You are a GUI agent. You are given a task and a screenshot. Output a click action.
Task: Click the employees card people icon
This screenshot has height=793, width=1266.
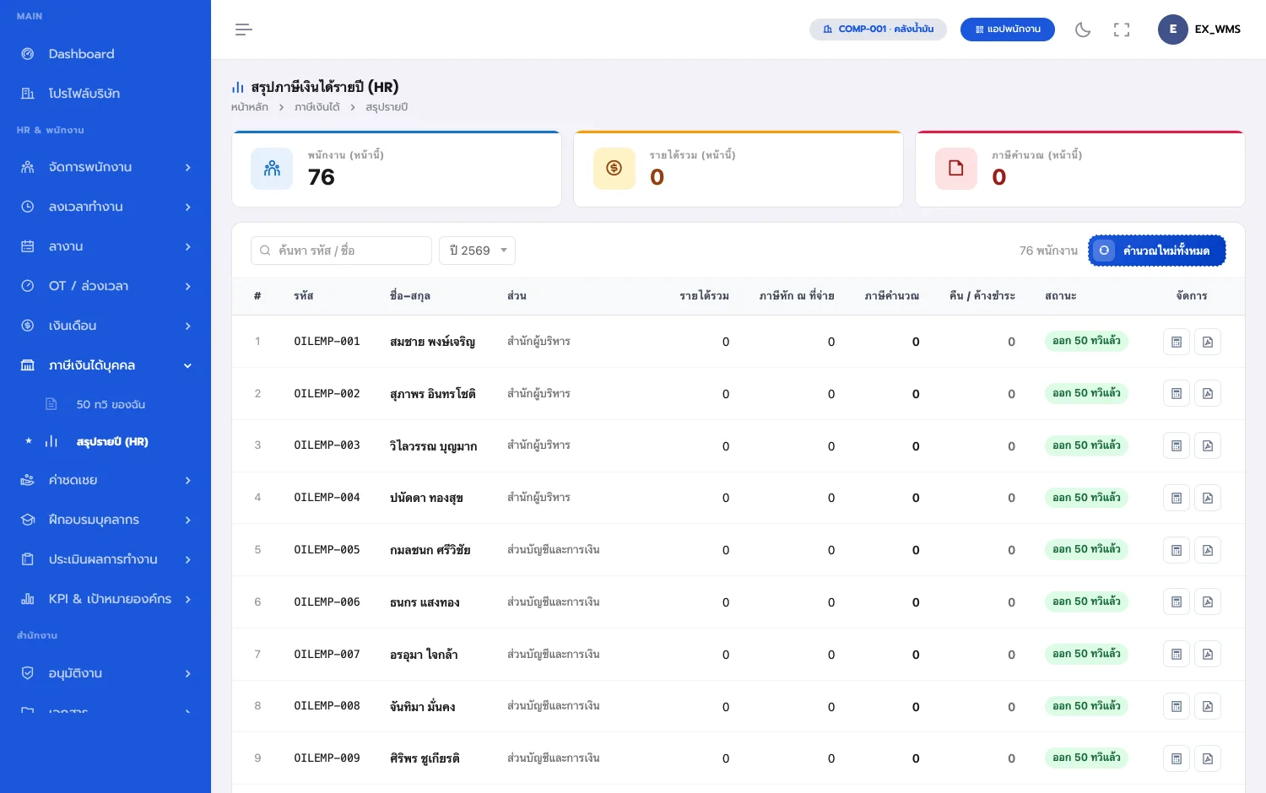click(x=272, y=169)
